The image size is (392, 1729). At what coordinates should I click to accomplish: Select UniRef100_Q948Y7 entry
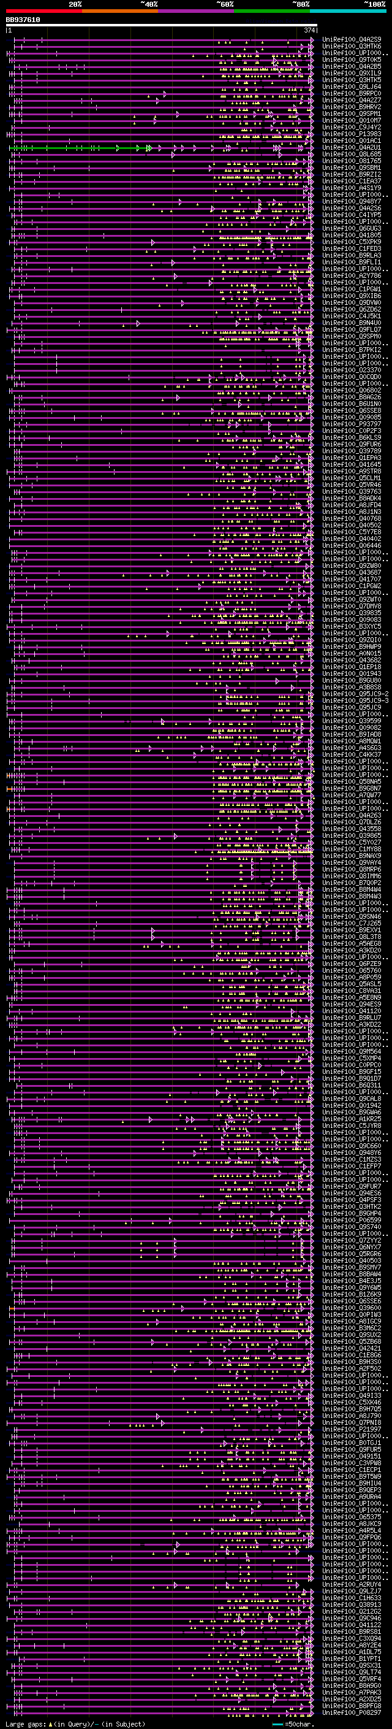(x=352, y=201)
